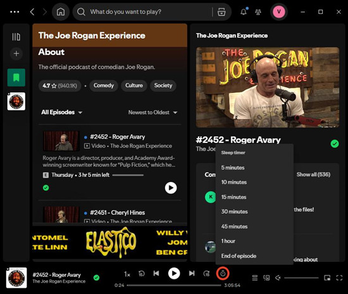
Task: Open Newest to Oldest sort dropdown
Action: tap(152, 113)
